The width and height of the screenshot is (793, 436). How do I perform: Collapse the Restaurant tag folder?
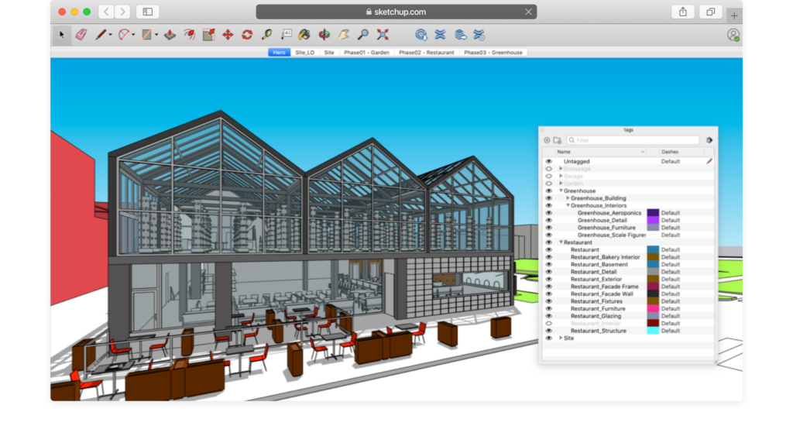(x=561, y=242)
